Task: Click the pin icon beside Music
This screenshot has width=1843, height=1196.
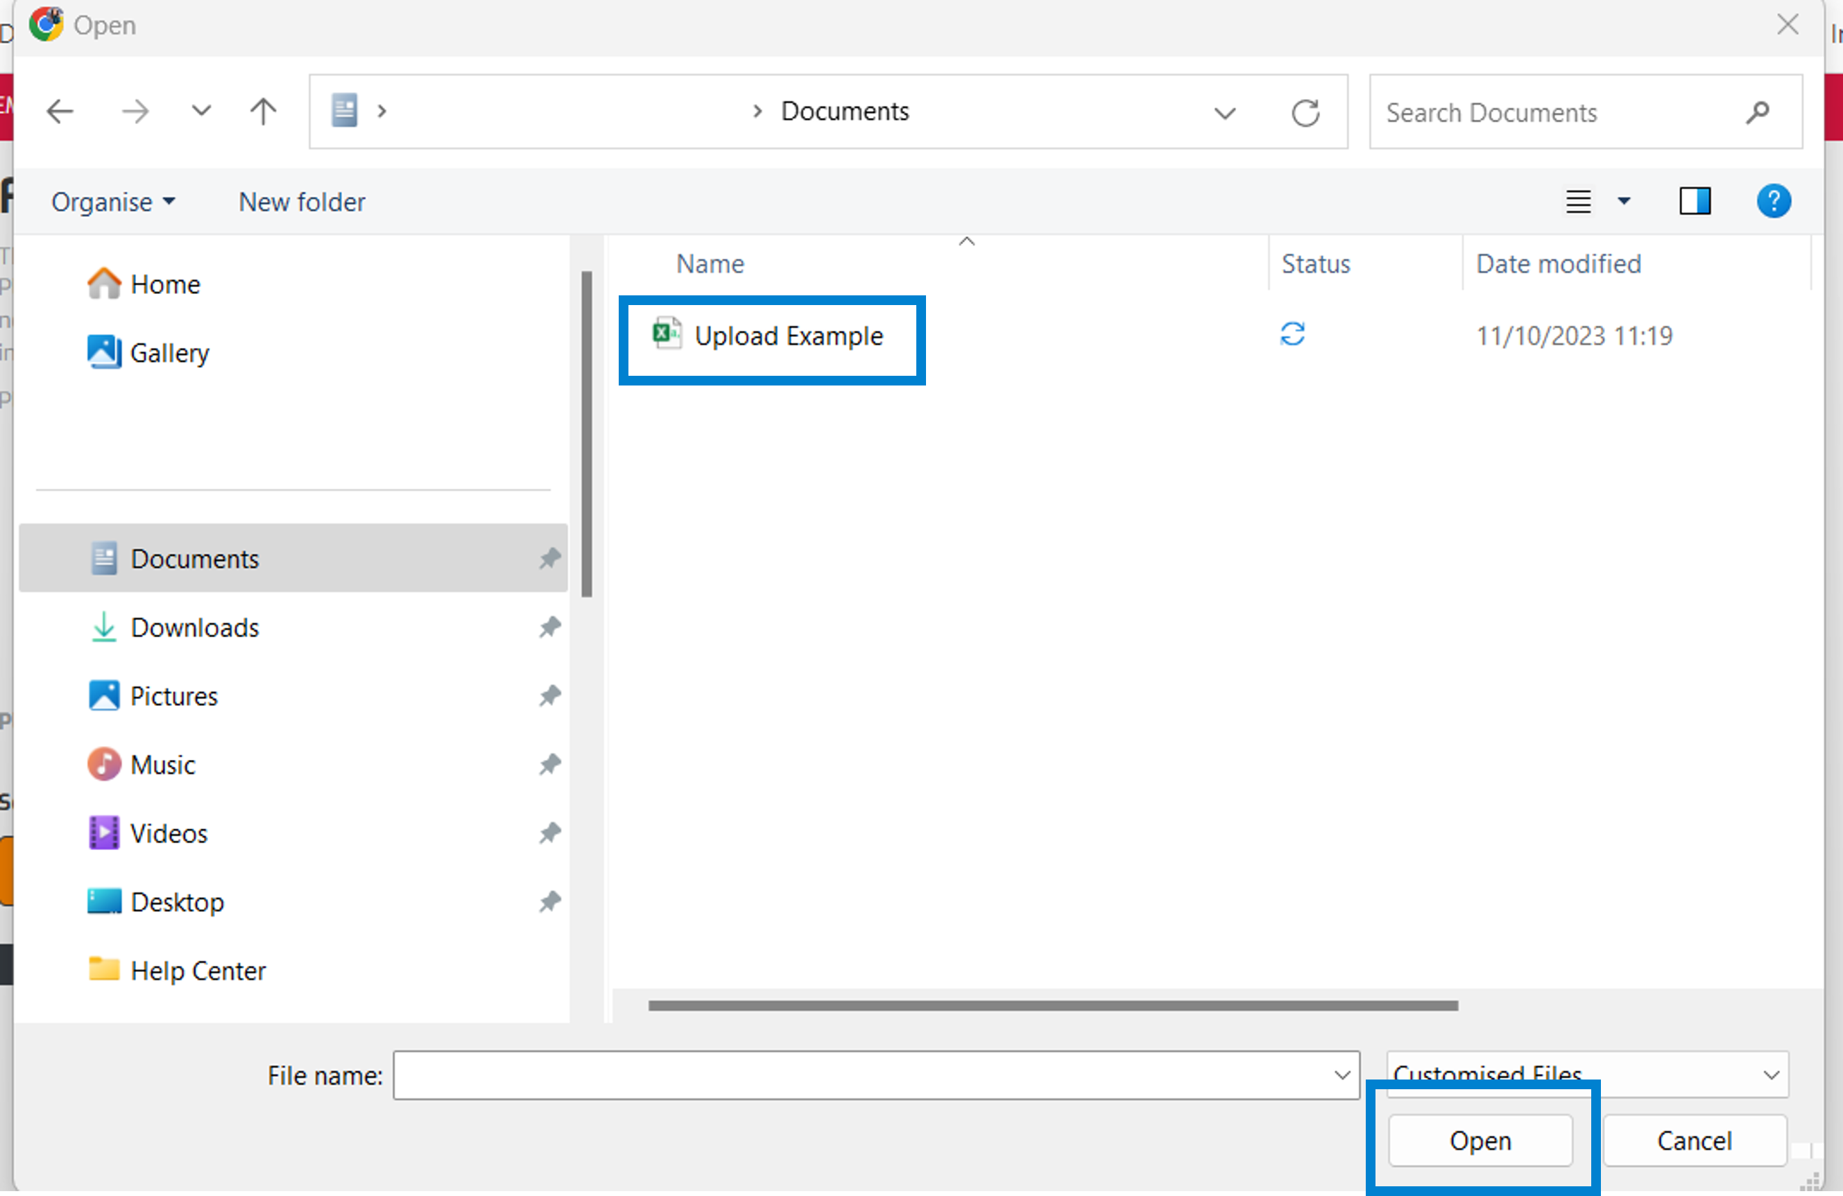Action: click(x=549, y=765)
